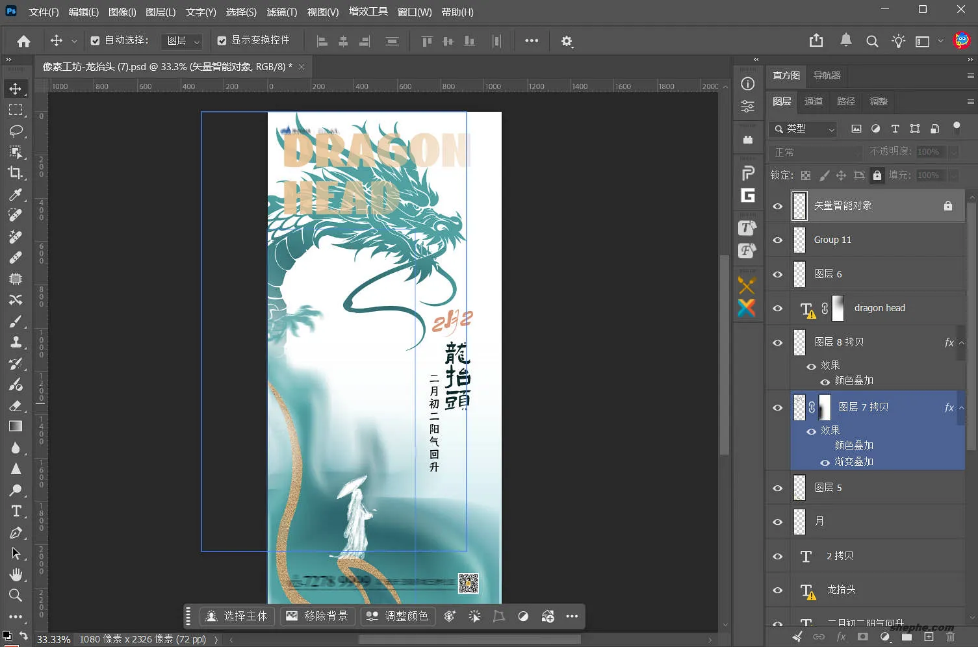Open Layers panel flyout menu
978x647 pixels.
point(970,101)
